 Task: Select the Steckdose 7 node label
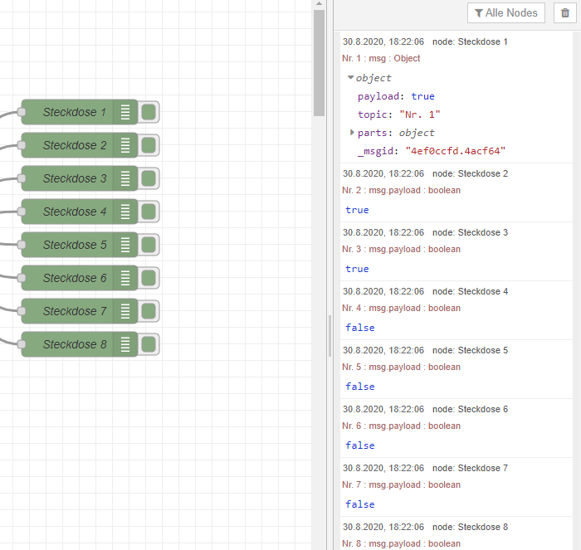point(75,311)
